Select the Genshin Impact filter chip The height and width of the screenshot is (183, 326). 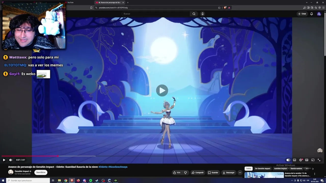click(x=280, y=169)
